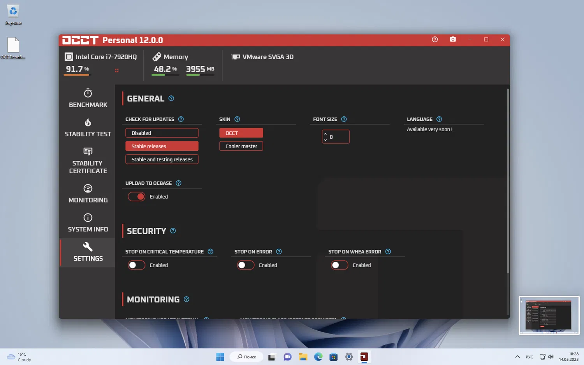
Task: Open OCCT help from the title bar
Action: (435, 39)
